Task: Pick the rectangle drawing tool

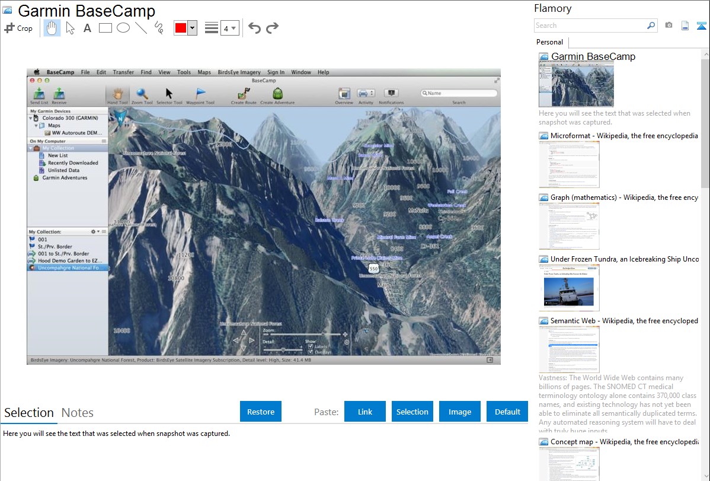Action: tap(105, 28)
